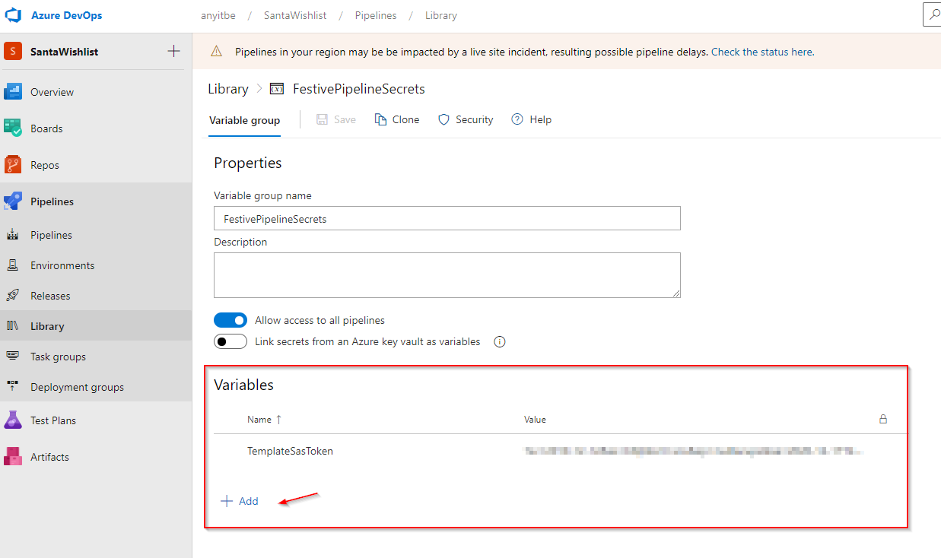Click the Overview sidebar icon
Image resolution: width=941 pixels, height=558 pixels.
[x=13, y=92]
